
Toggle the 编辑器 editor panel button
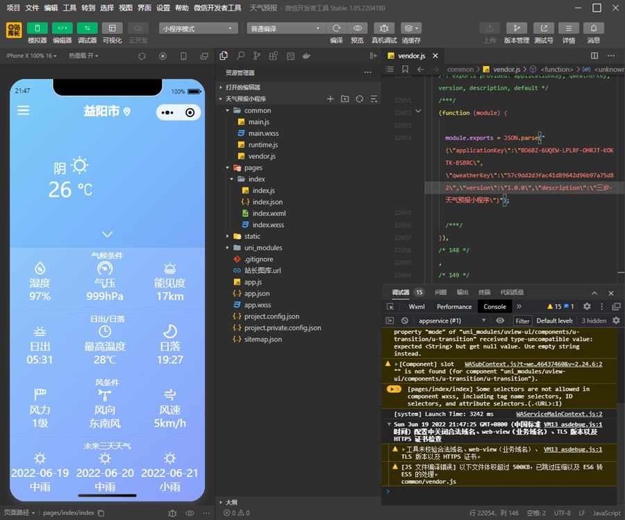pos(62,28)
